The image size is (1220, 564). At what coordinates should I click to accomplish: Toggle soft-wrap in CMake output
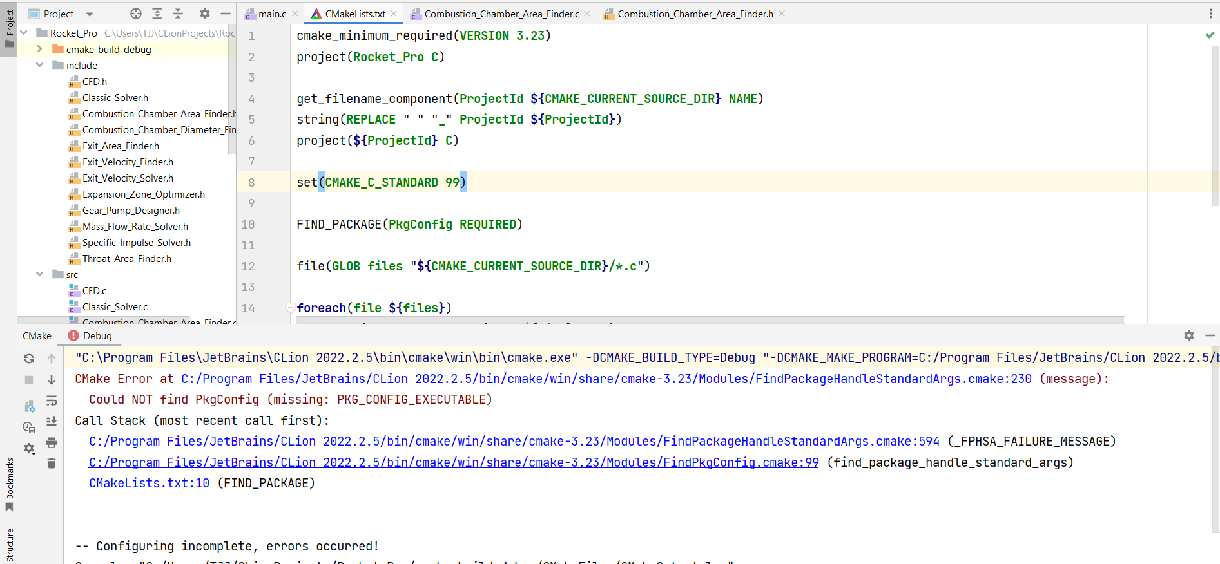point(52,401)
